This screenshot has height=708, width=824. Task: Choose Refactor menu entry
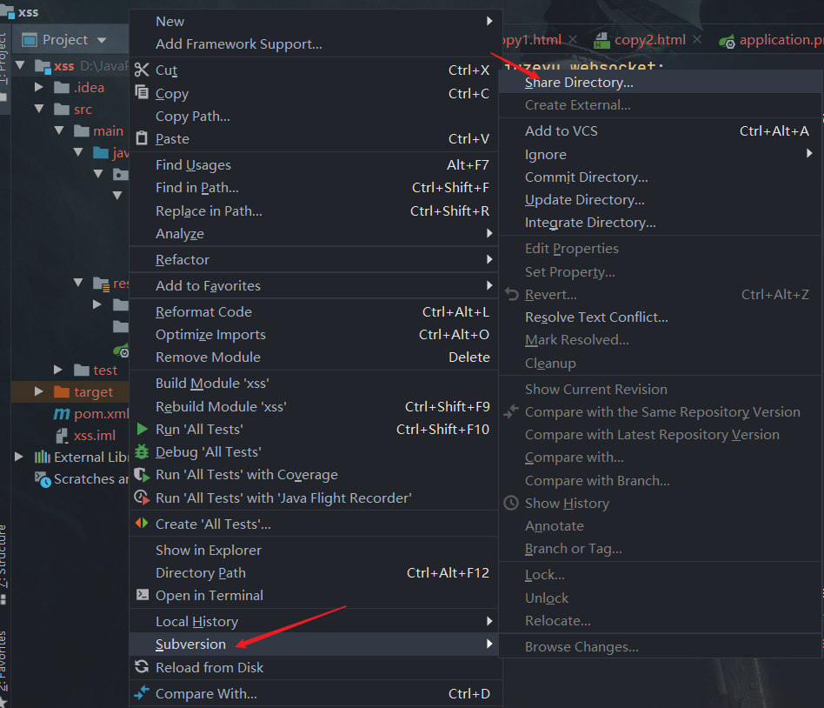tap(314, 259)
